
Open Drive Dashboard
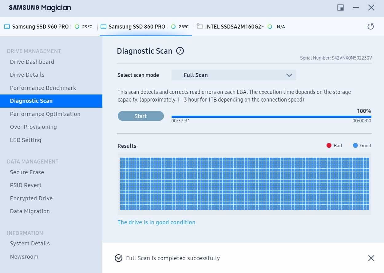(32, 62)
